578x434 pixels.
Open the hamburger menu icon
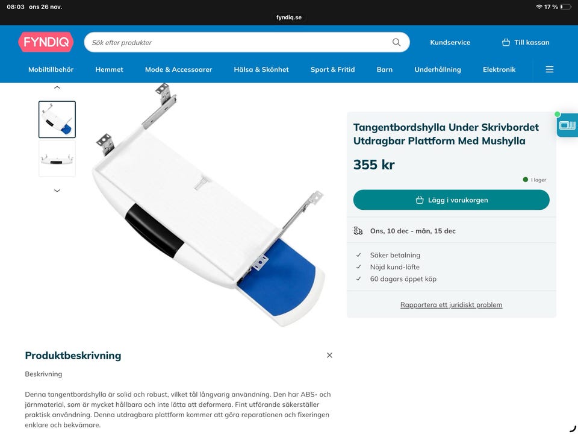(x=549, y=69)
